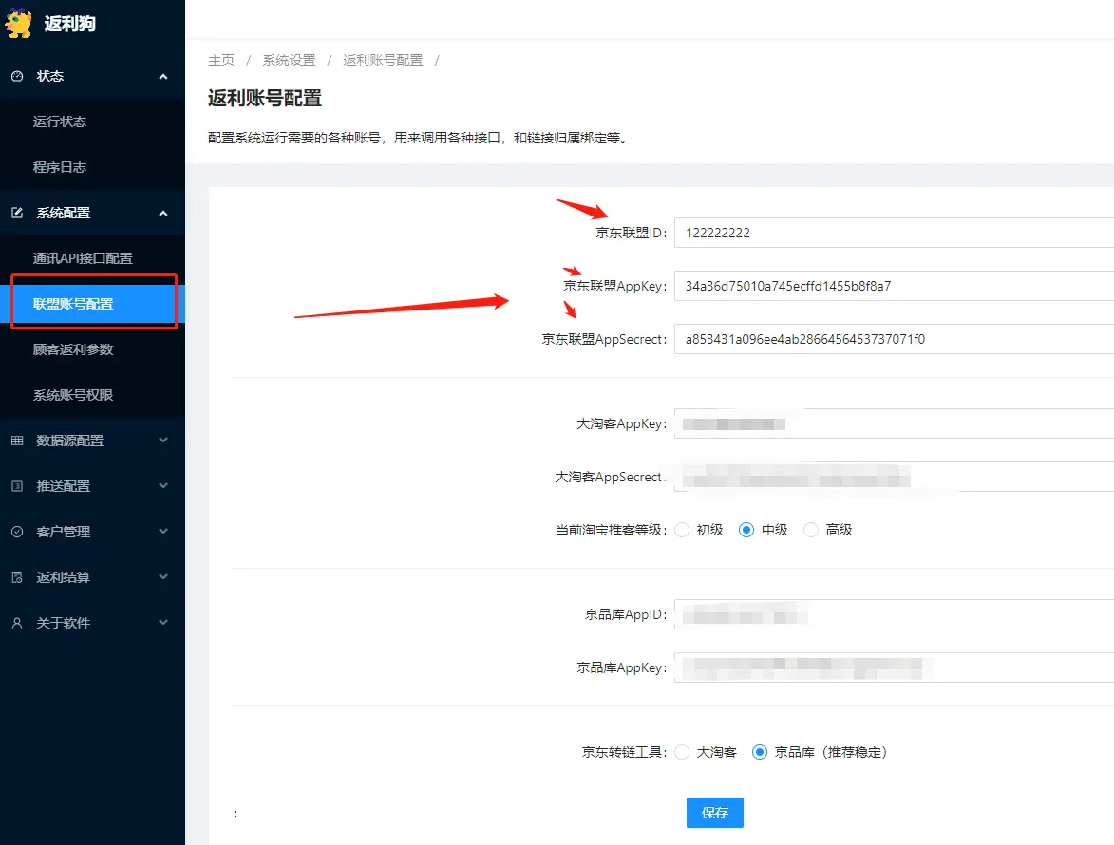Image resolution: width=1114 pixels, height=845 pixels.
Task: Open 顾客返利参数 menu item
Action: [x=73, y=349]
